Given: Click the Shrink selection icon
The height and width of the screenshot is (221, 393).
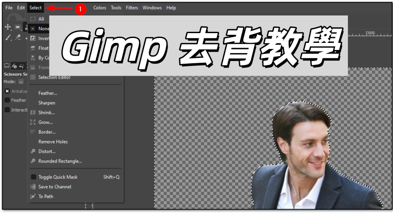Looking at the screenshot, I should tap(33, 113).
